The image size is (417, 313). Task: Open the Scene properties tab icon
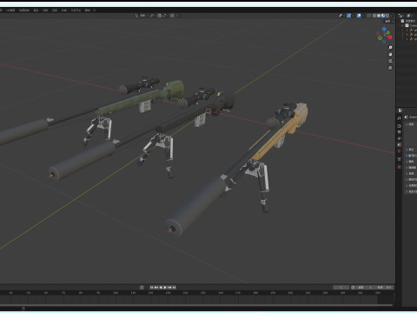(x=399, y=144)
